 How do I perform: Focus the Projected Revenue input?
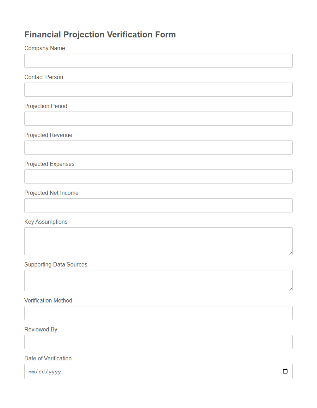[158, 147]
